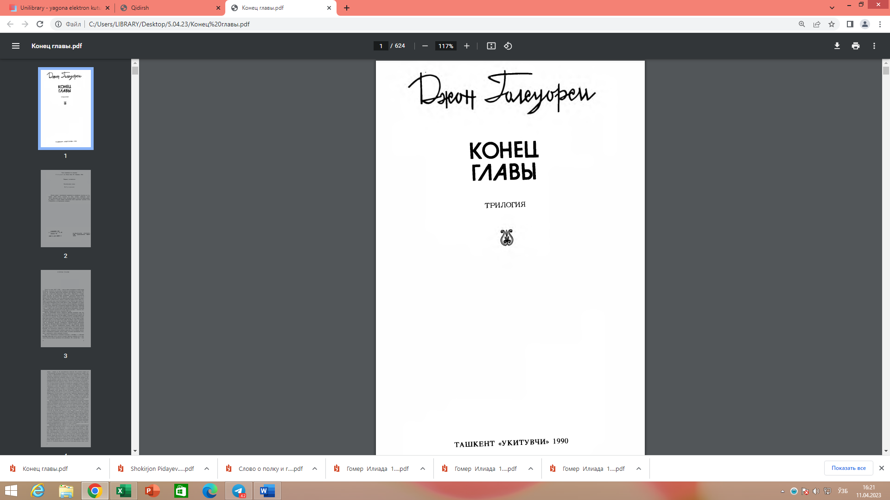
Task: Zoom out the PDF with minus icon
Action: [x=425, y=46]
